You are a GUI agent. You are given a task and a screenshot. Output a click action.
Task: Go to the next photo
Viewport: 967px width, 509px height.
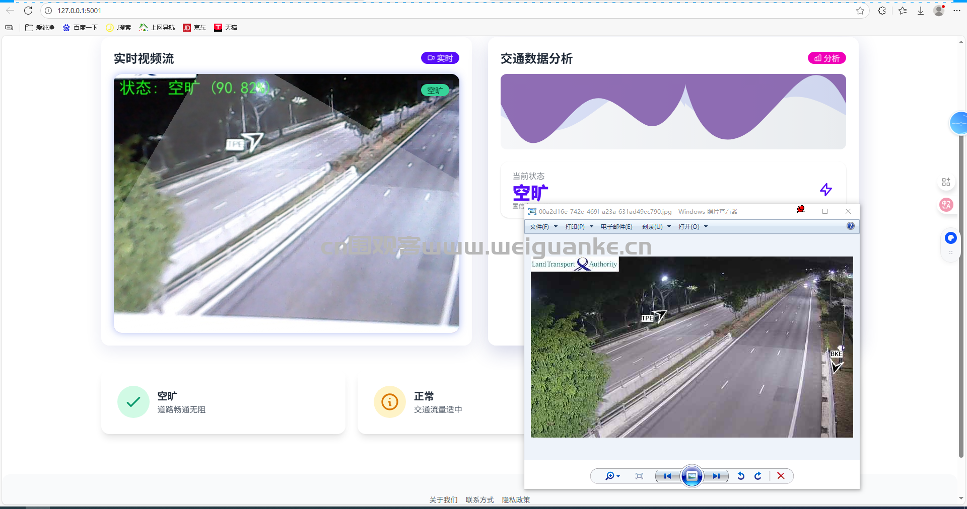[x=716, y=476]
